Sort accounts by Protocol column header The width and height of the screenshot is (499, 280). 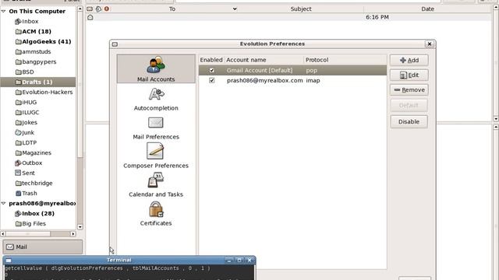(345, 60)
